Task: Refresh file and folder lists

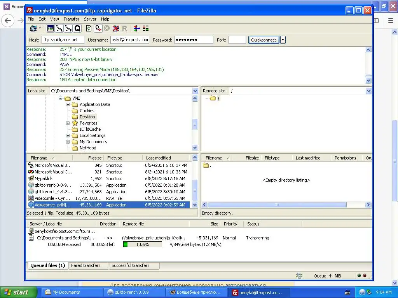Action: click(89, 28)
